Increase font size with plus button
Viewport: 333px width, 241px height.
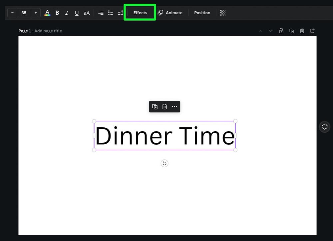36,13
